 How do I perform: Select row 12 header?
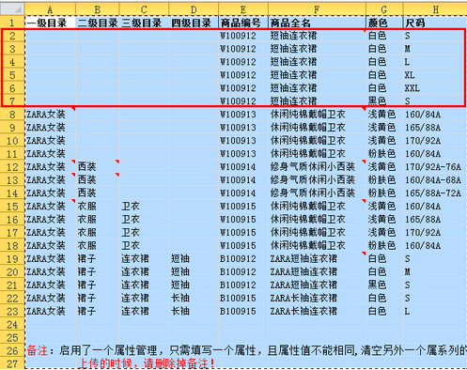tap(12, 167)
